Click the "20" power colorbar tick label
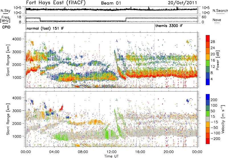The height and width of the screenshot is (158, 228). pos(213,54)
